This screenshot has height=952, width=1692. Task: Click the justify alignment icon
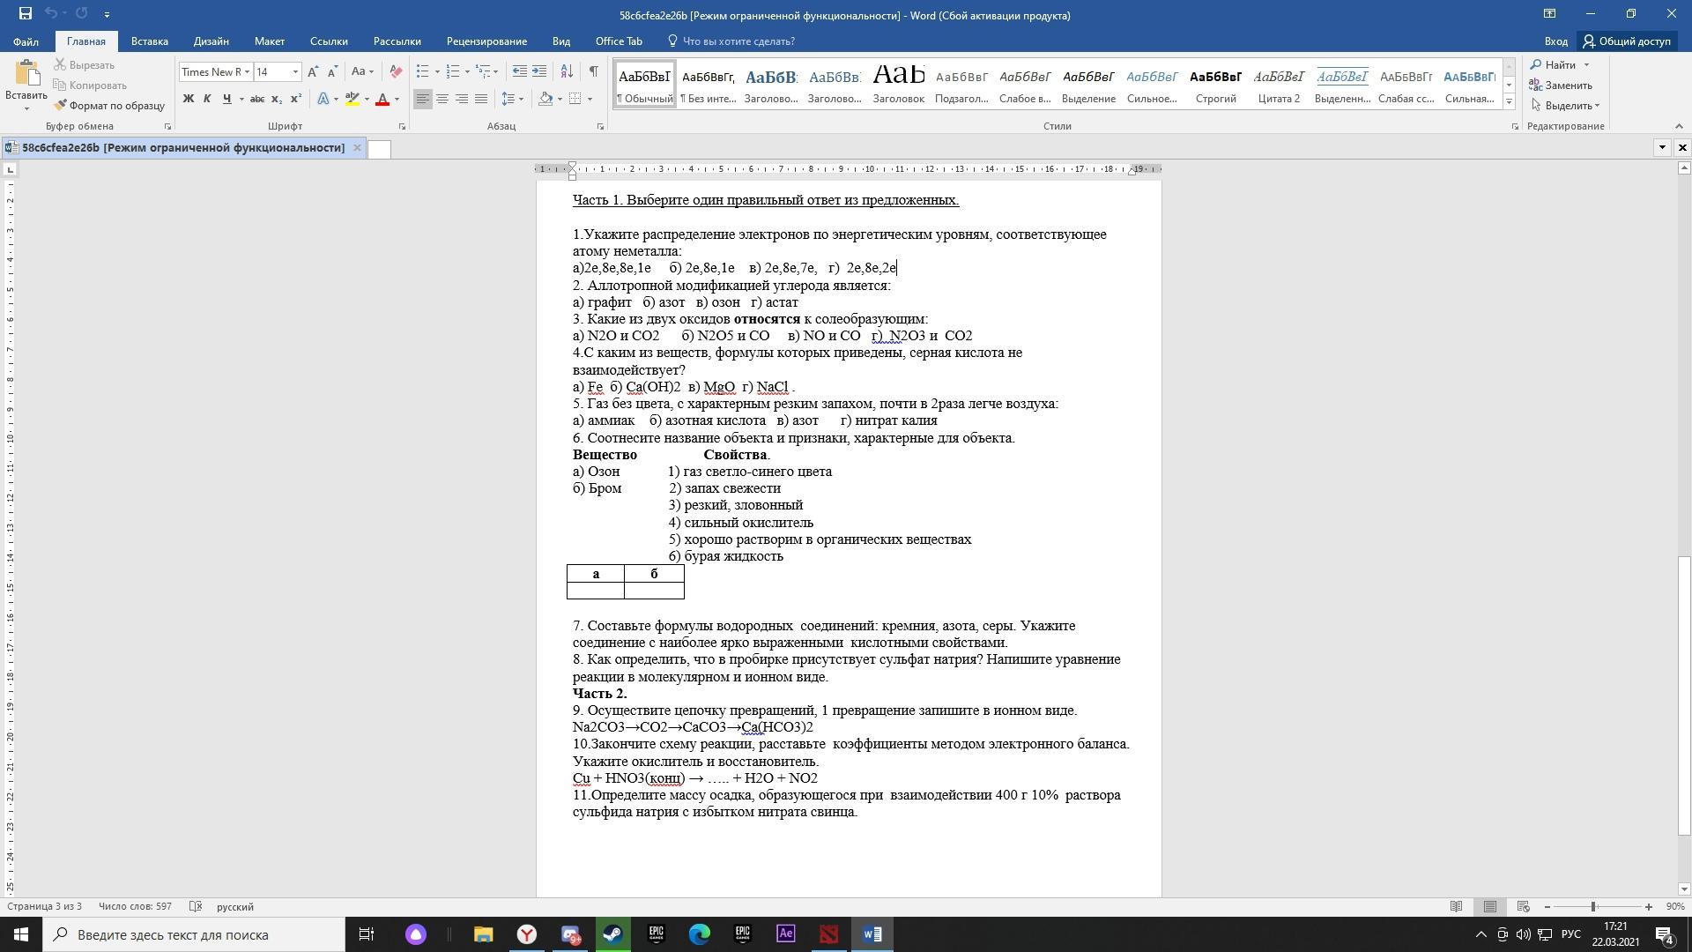(x=481, y=99)
